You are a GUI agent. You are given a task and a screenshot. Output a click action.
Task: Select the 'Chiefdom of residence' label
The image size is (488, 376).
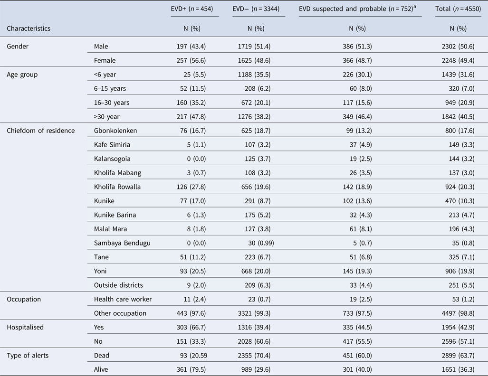[40, 131]
